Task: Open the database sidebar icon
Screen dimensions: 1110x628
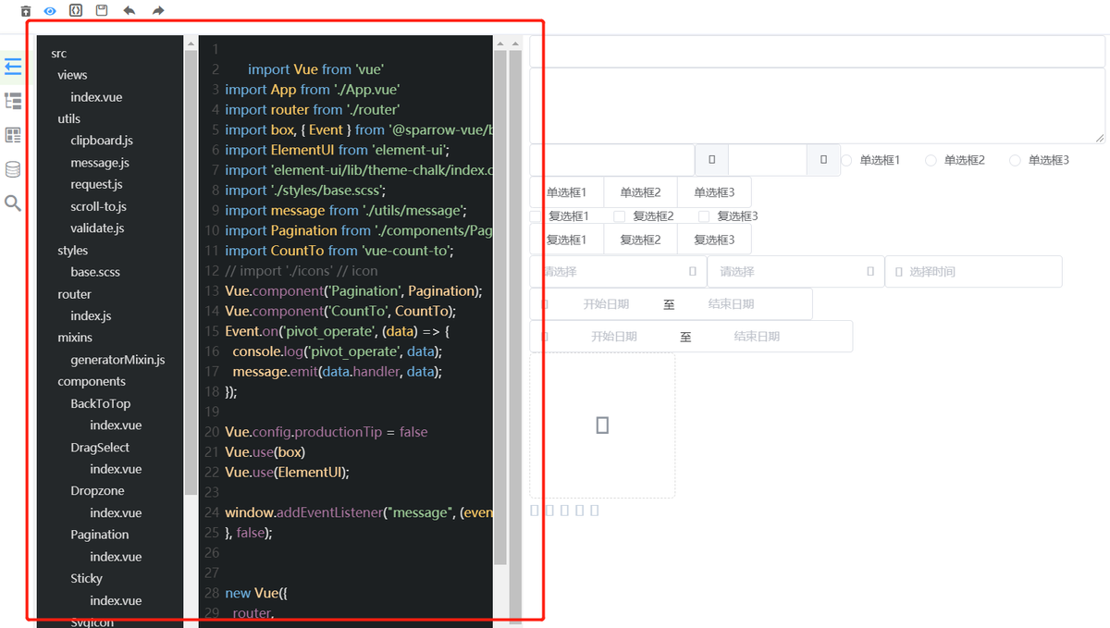Action: tap(13, 169)
